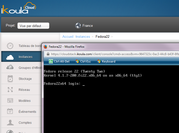The width and height of the screenshot is (179, 133).
Task: Open the Réseau network icon
Action: 10,90
